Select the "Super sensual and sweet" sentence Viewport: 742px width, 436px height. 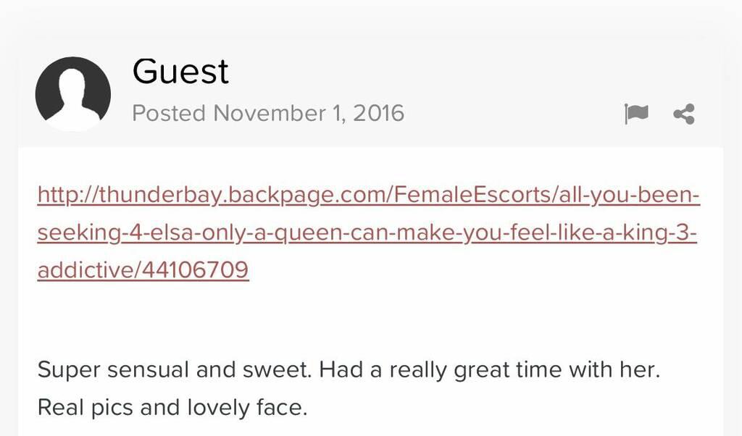(175, 370)
